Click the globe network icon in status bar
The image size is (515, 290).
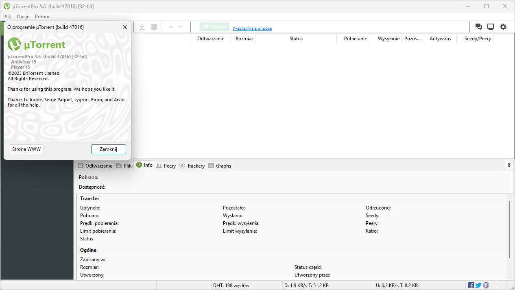(x=486, y=285)
